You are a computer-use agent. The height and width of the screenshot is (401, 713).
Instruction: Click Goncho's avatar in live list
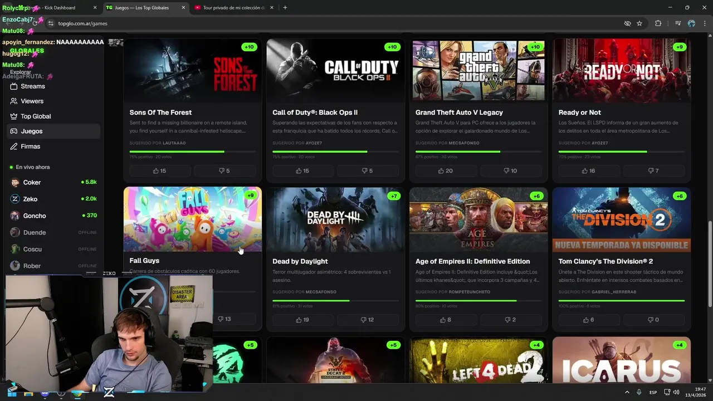pyautogui.click(x=15, y=216)
